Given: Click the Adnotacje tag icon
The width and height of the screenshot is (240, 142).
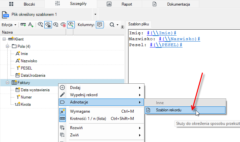Looking at the screenshot, I should (62, 102).
